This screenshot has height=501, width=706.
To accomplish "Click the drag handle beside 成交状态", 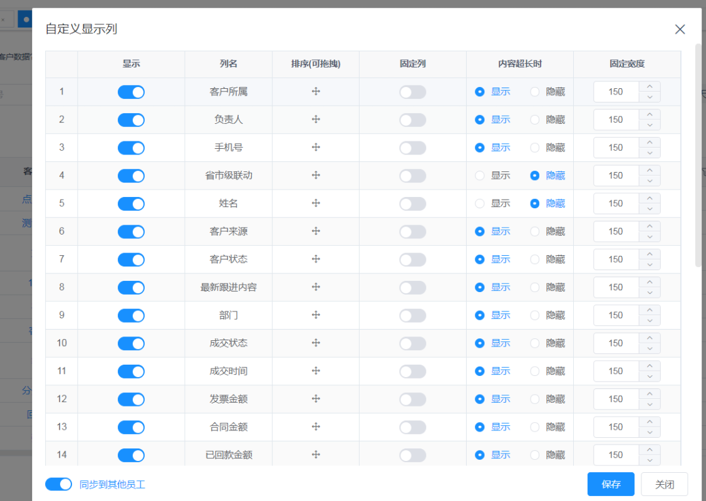I will point(316,343).
